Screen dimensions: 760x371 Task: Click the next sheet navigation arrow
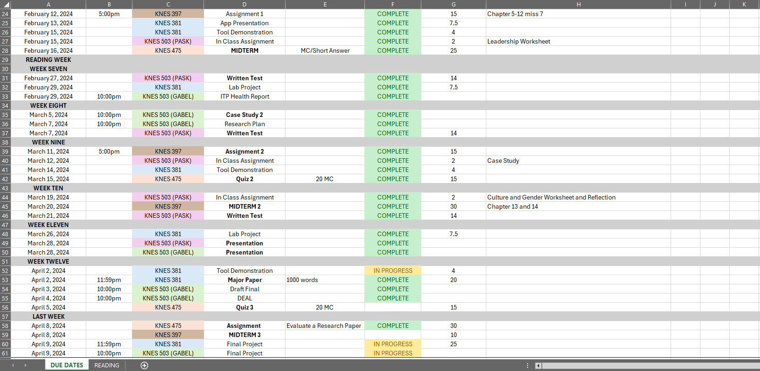pyautogui.click(x=25, y=365)
